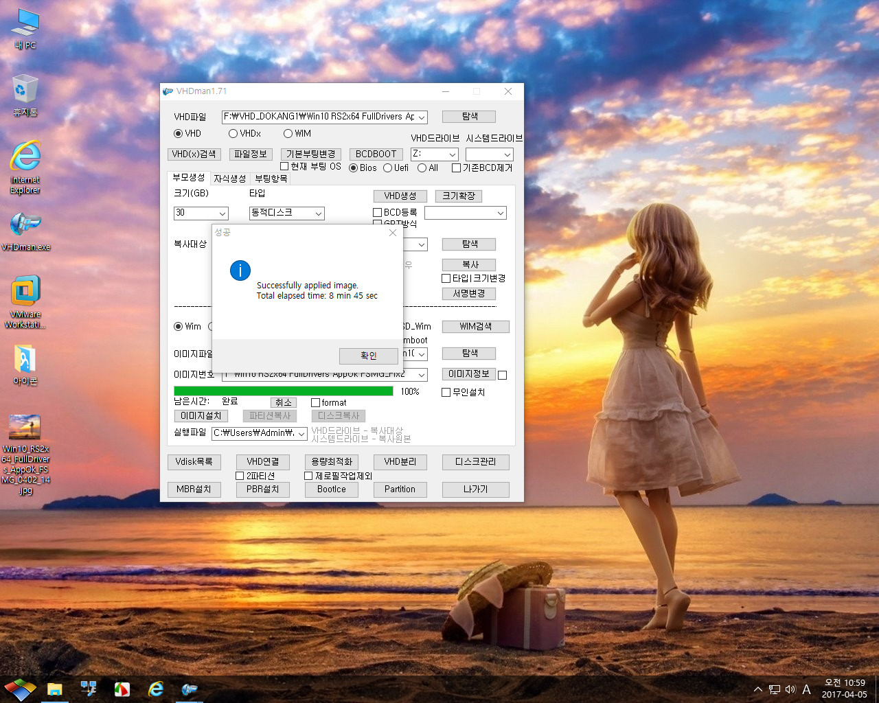Viewport: 879px width, 703px height.
Task: Toggle format checkbox
Action: point(315,403)
